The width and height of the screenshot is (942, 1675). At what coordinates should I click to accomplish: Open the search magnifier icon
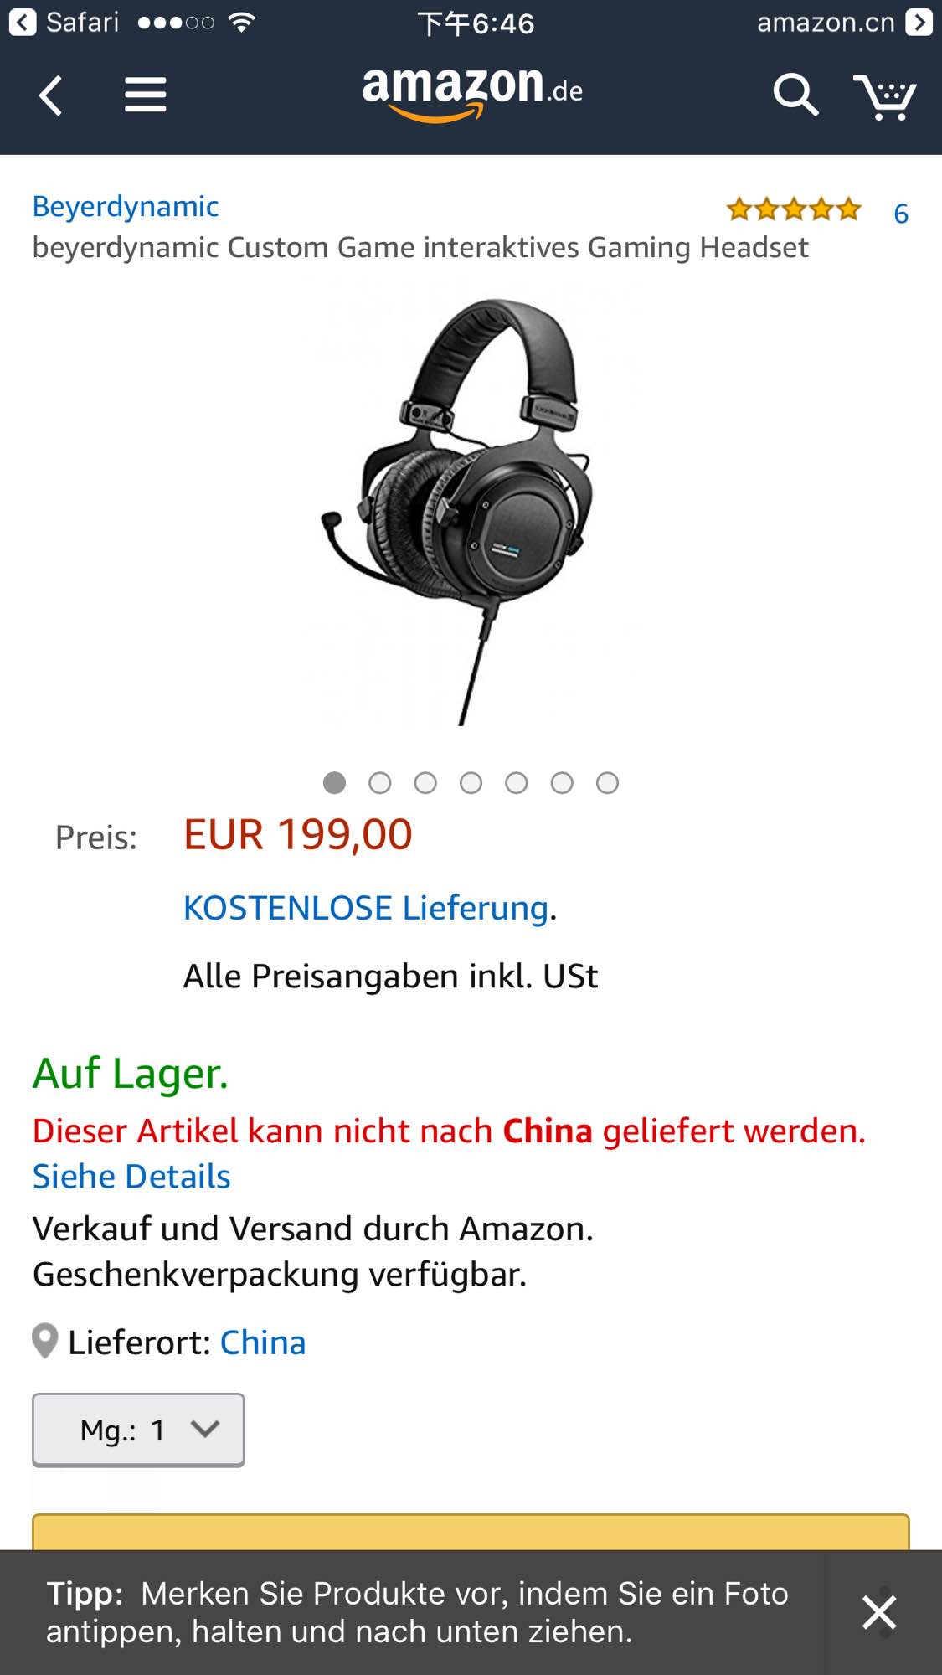(x=795, y=95)
